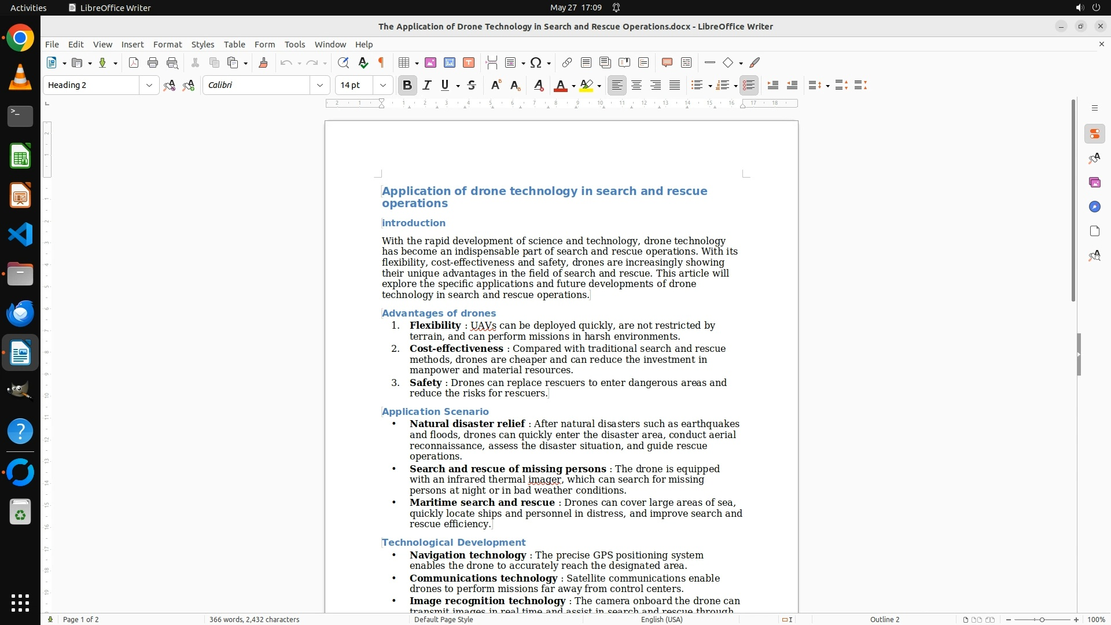Click the Clone Formatting paintbrush icon
The width and height of the screenshot is (1111, 625).
click(263, 62)
